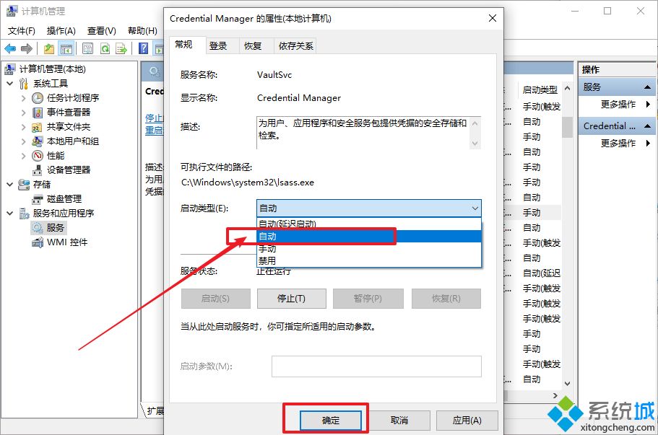Select WMI 控件 in the console tree
The image size is (658, 435).
click(x=67, y=242)
